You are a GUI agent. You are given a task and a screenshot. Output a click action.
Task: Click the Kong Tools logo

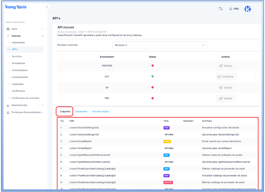[x=16, y=7]
